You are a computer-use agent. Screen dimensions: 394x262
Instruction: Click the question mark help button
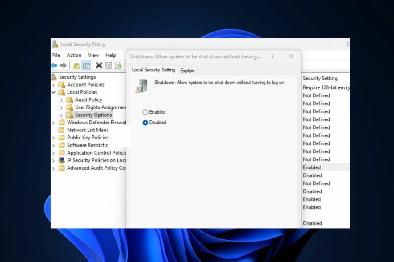pyautogui.click(x=272, y=56)
